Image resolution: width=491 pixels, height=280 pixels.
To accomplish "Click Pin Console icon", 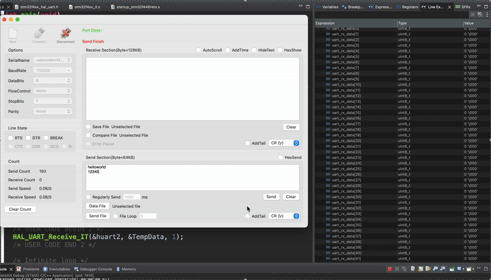I will pyautogui.click(x=452, y=269).
